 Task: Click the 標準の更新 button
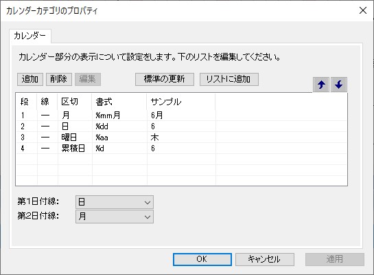point(165,79)
